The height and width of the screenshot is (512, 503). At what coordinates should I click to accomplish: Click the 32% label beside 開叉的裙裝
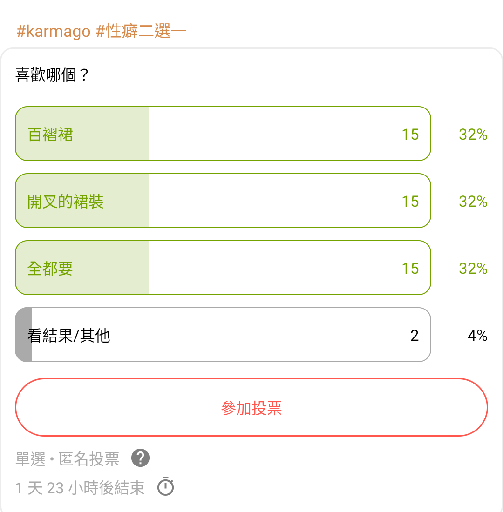(x=473, y=202)
